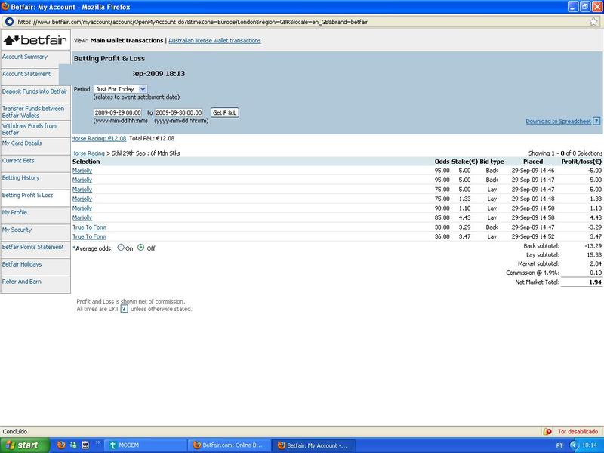Screen dimensions: 604x453
Task: Click Back subtotal value -13.29
Action: [x=593, y=246]
